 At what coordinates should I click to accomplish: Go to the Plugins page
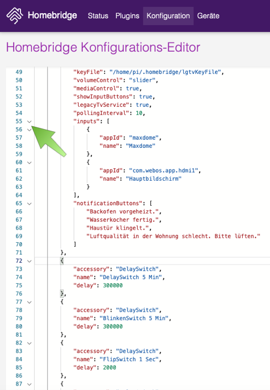coord(127,16)
